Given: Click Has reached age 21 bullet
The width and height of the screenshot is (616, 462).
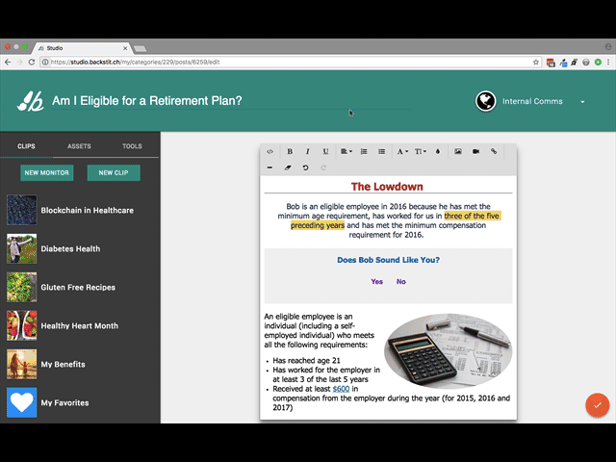Looking at the screenshot, I should [306, 361].
